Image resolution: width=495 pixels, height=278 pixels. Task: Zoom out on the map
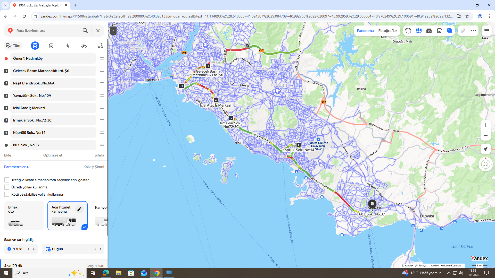tap(486, 135)
